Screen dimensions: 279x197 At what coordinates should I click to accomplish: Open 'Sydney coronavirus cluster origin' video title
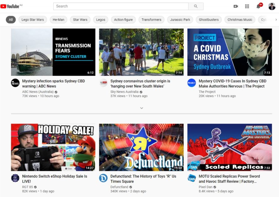pyautogui.click(x=140, y=84)
